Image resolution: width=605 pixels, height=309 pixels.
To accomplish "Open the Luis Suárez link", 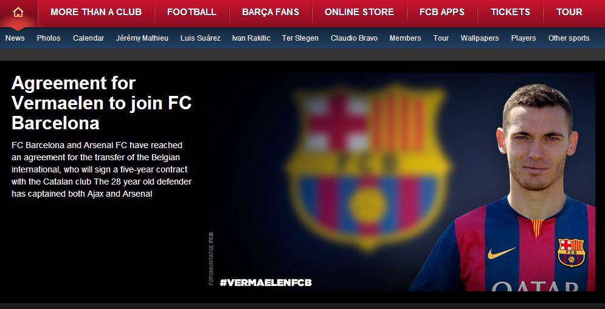I will pyautogui.click(x=200, y=38).
